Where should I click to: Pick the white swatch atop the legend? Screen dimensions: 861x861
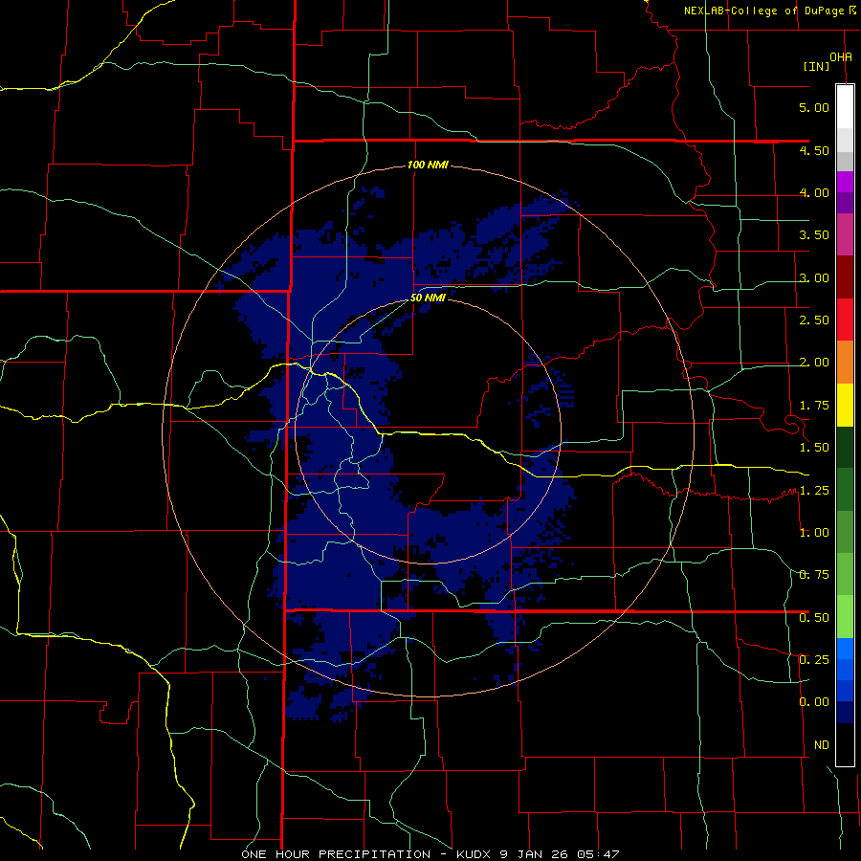tap(845, 106)
